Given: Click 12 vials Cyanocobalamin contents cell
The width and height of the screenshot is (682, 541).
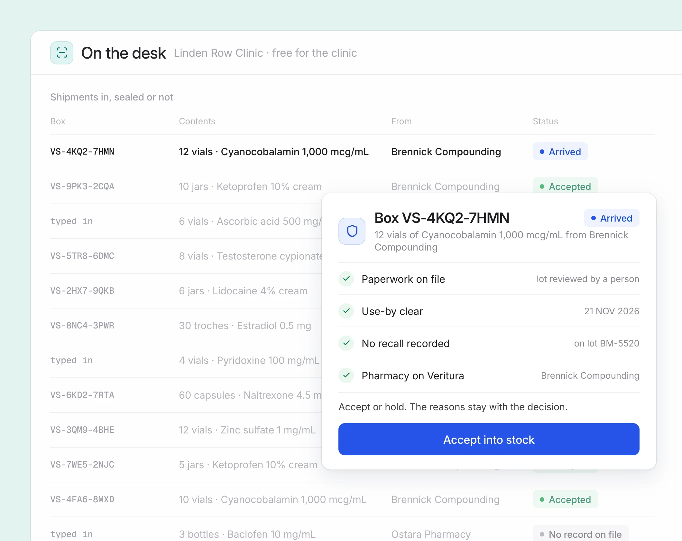Looking at the screenshot, I should pyautogui.click(x=274, y=152).
